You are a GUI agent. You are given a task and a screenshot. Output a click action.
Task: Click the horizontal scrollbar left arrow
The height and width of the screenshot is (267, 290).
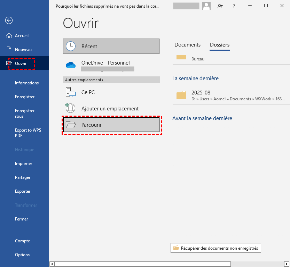(52, 264)
